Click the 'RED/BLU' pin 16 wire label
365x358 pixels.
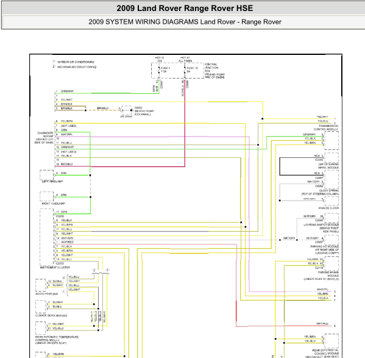click(x=66, y=164)
